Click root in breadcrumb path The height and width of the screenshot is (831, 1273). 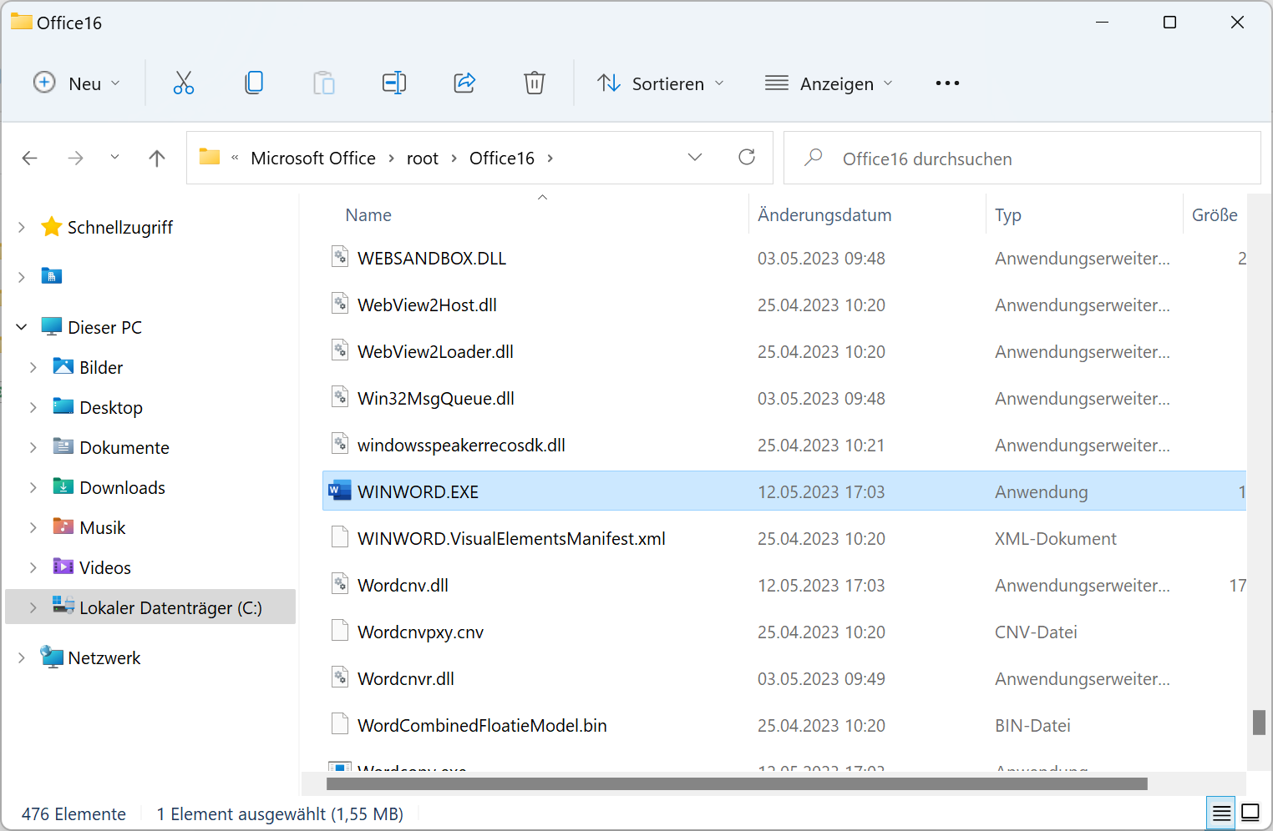tap(423, 158)
